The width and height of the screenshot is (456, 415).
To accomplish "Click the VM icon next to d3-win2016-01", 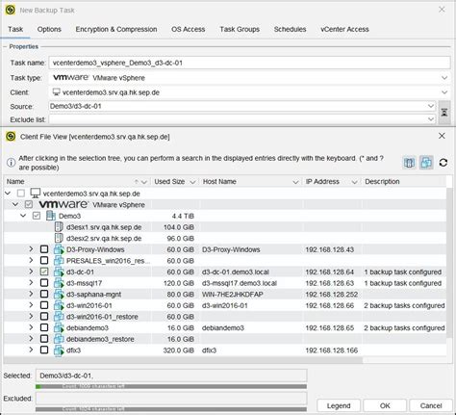I will (x=59, y=305).
